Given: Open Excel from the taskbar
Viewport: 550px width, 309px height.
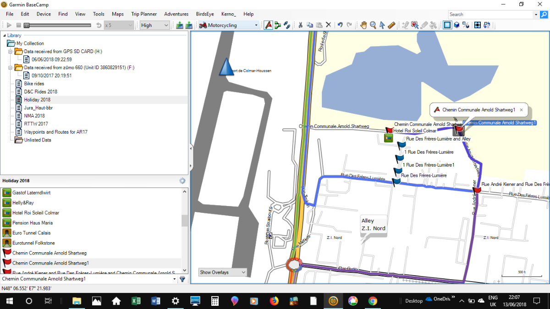Looking at the screenshot, I should pyautogui.click(x=136, y=301).
